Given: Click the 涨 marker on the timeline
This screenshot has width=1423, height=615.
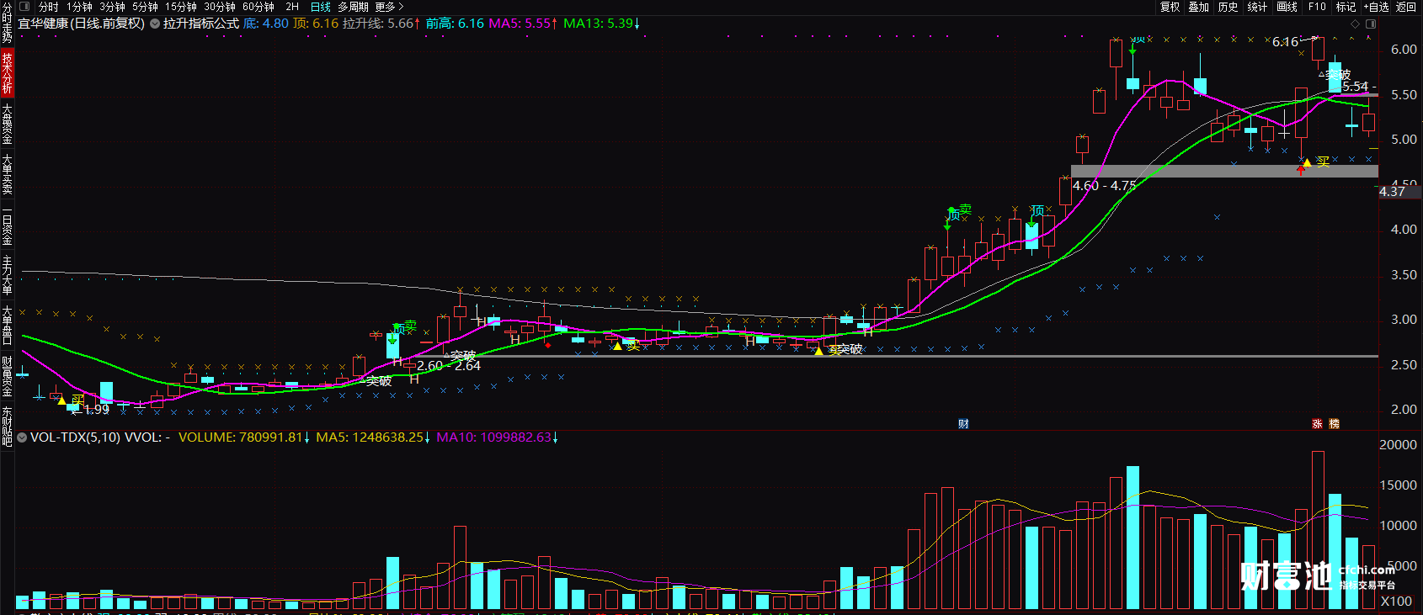Looking at the screenshot, I should click(1317, 424).
